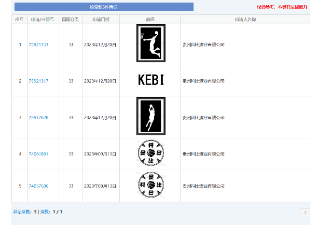
Task: Click the date 2023年12月20日 in row 1
Action: (x=100, y=45)
